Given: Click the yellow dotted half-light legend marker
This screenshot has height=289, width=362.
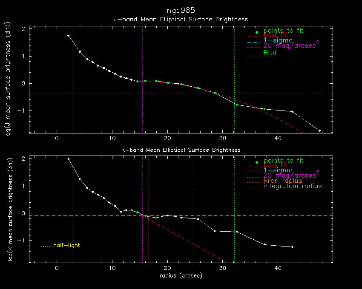Looking at the screenshot, I should pos(45,246).
